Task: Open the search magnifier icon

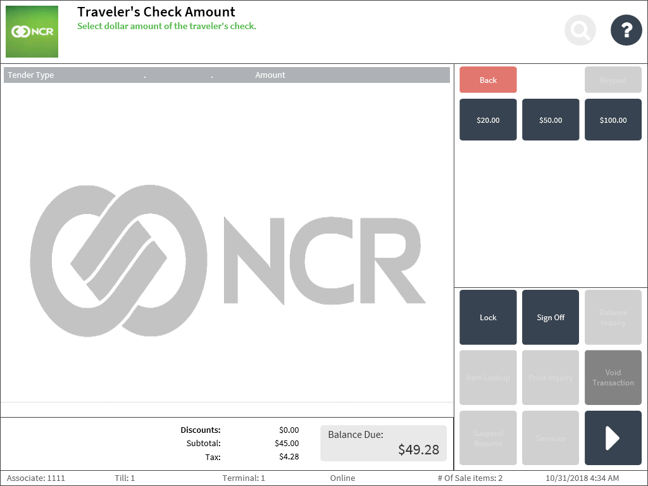Action: point(580,30)
